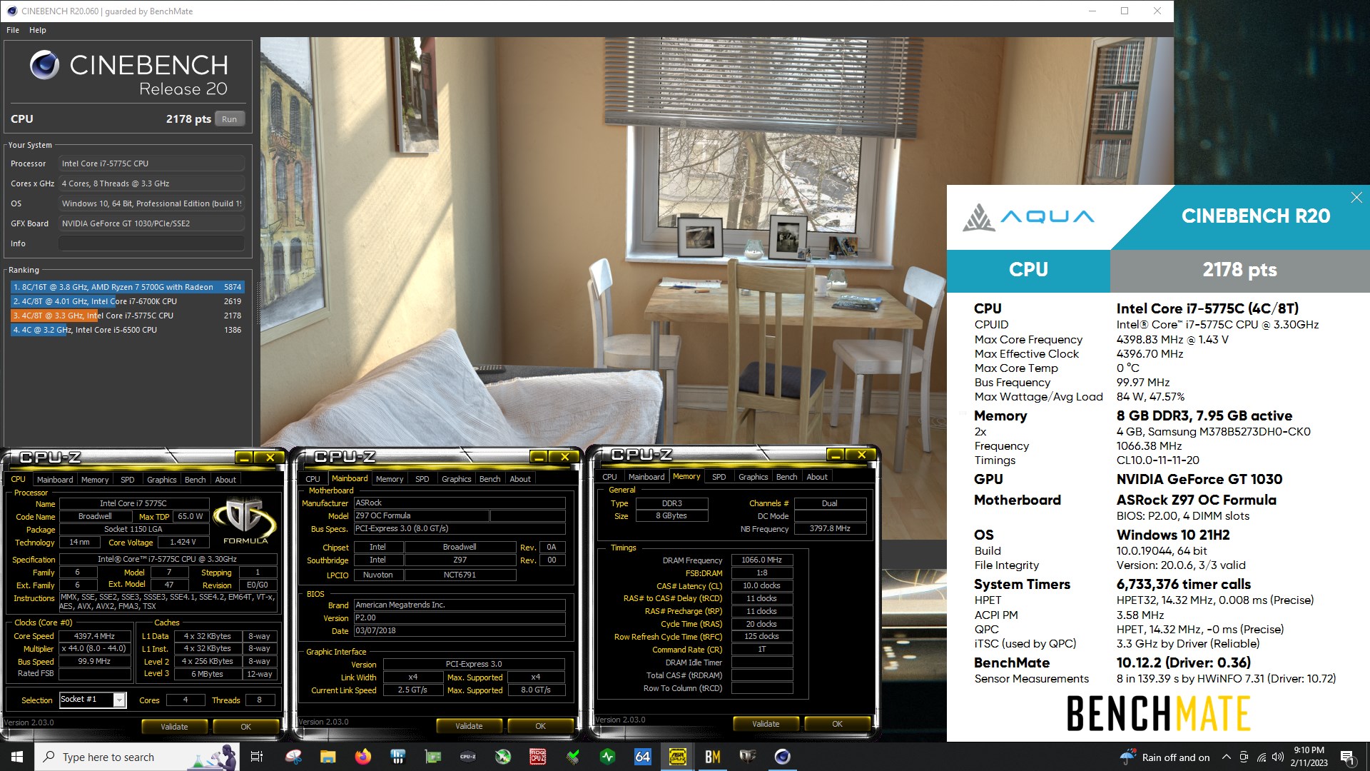1370x771 pixels.
Task: Open the Cinebench File menu
Action: [13, 30]
